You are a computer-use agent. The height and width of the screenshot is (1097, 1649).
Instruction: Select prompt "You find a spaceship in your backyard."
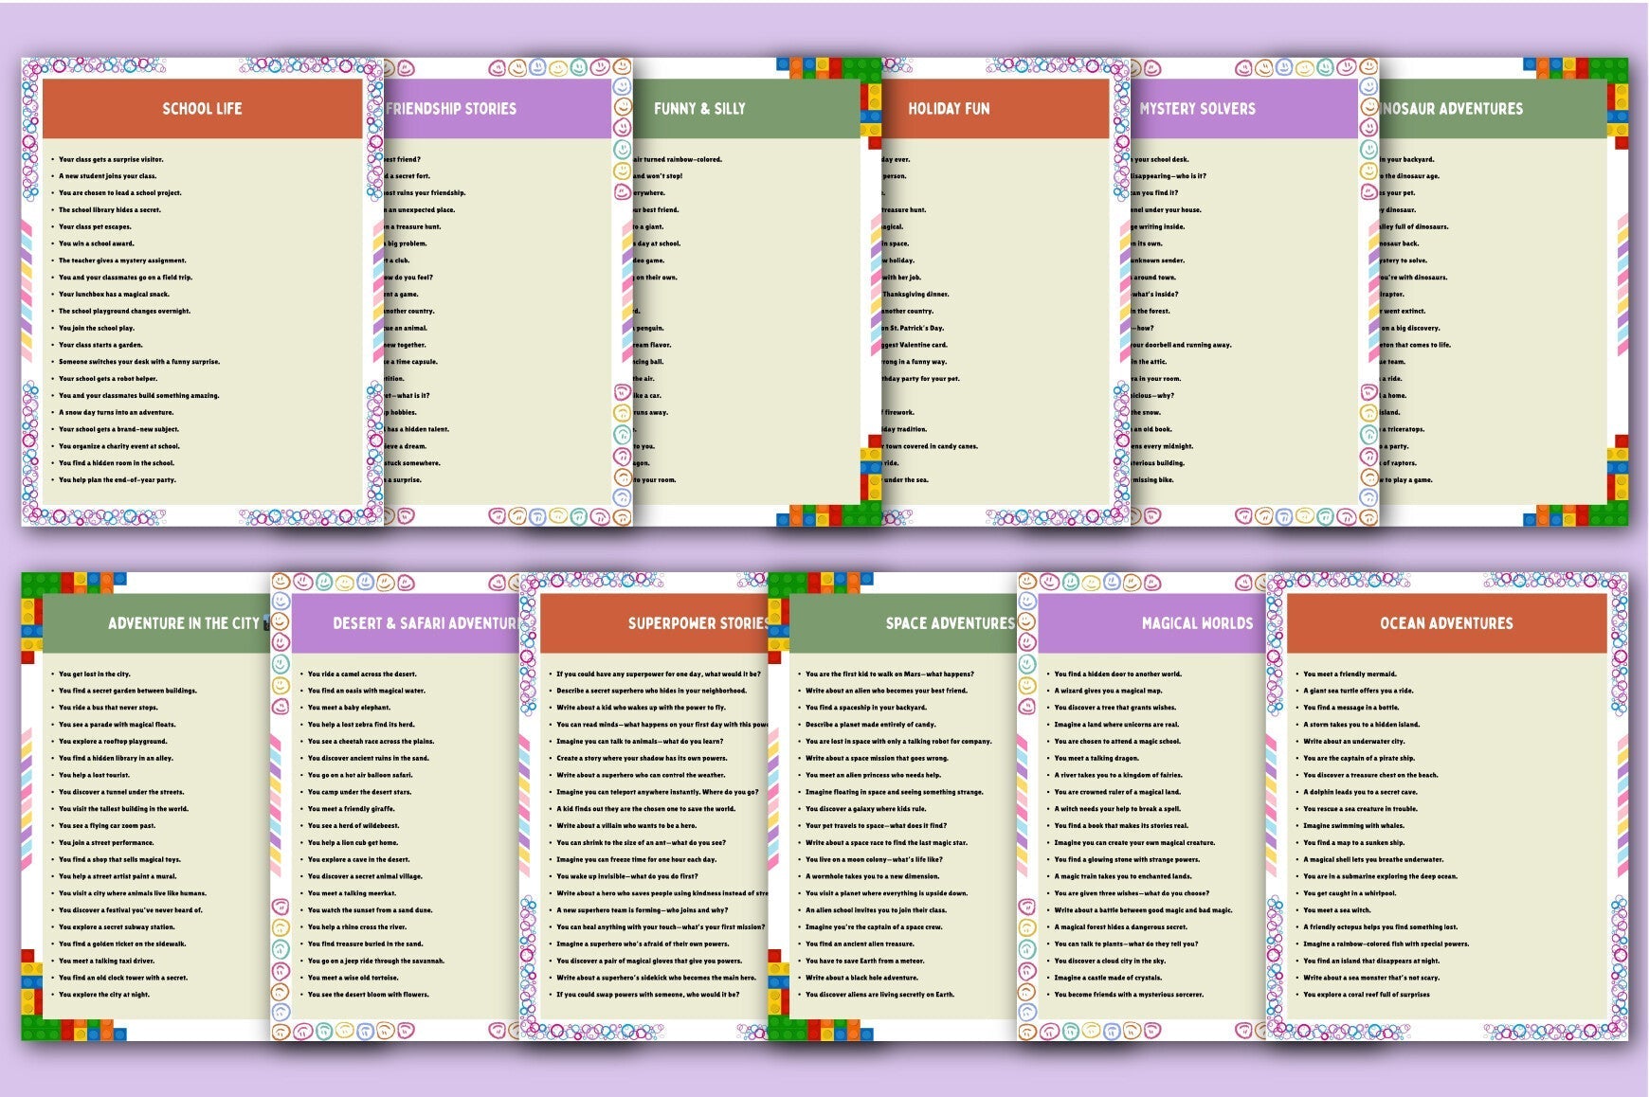point(866,708)
